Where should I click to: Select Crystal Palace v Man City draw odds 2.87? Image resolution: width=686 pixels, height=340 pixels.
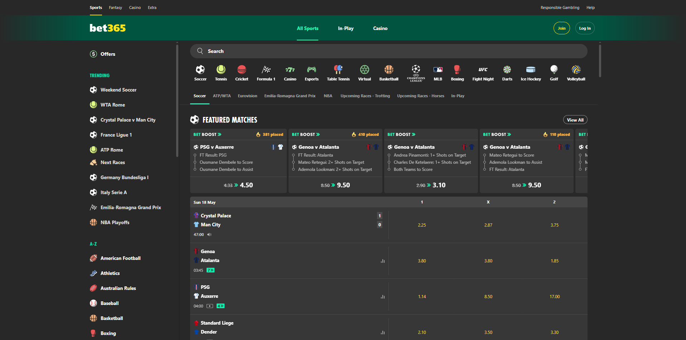pos(488,225)
